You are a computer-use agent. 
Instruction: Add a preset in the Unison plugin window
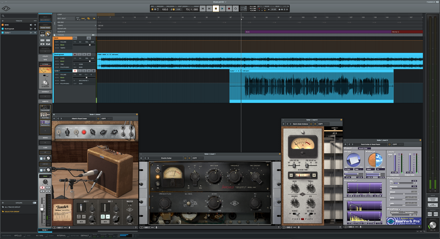(x=54, y=118)
